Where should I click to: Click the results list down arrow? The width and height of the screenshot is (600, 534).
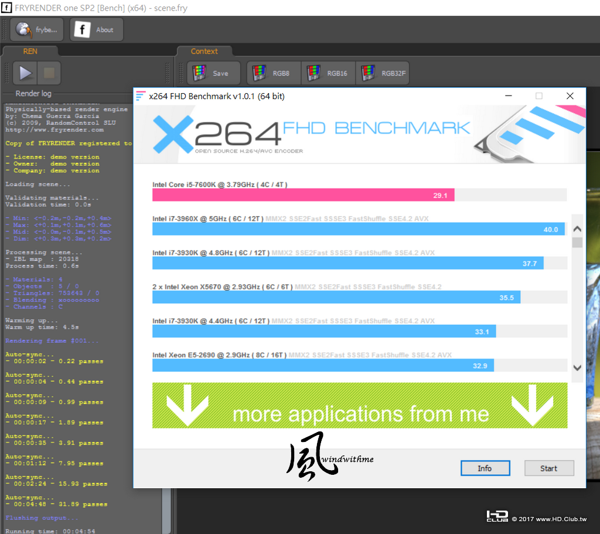(577, 368)
